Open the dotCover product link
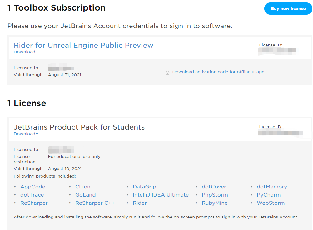 pos(214,187)
